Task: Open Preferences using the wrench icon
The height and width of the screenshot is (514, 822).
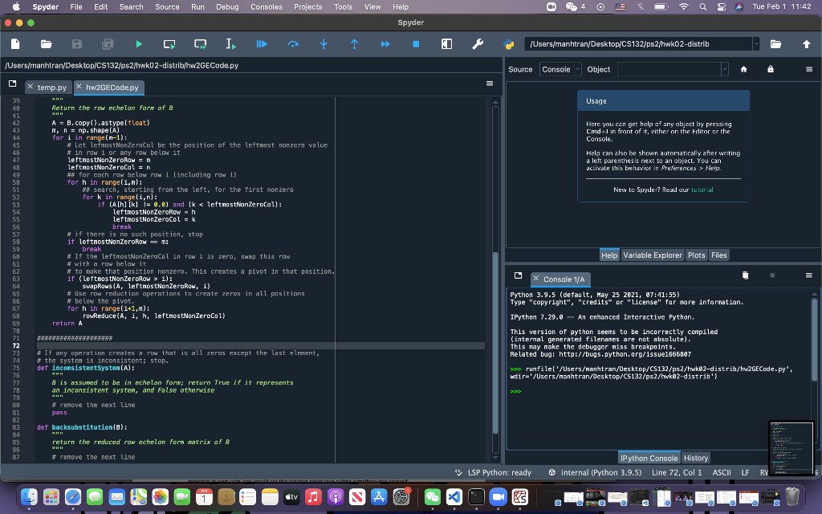Action: pyautogui.click(x=477, y=44)
